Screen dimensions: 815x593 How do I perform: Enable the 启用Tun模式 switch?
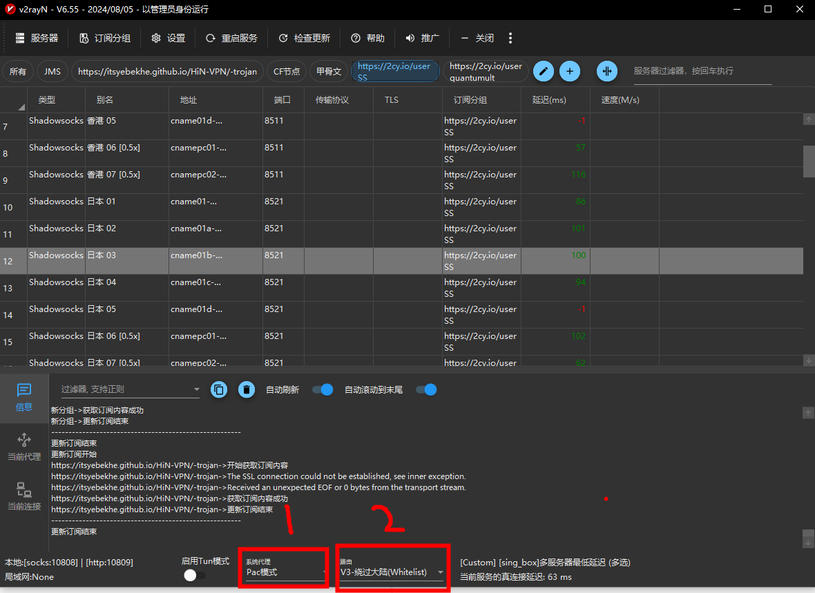[x=195, y=576]
